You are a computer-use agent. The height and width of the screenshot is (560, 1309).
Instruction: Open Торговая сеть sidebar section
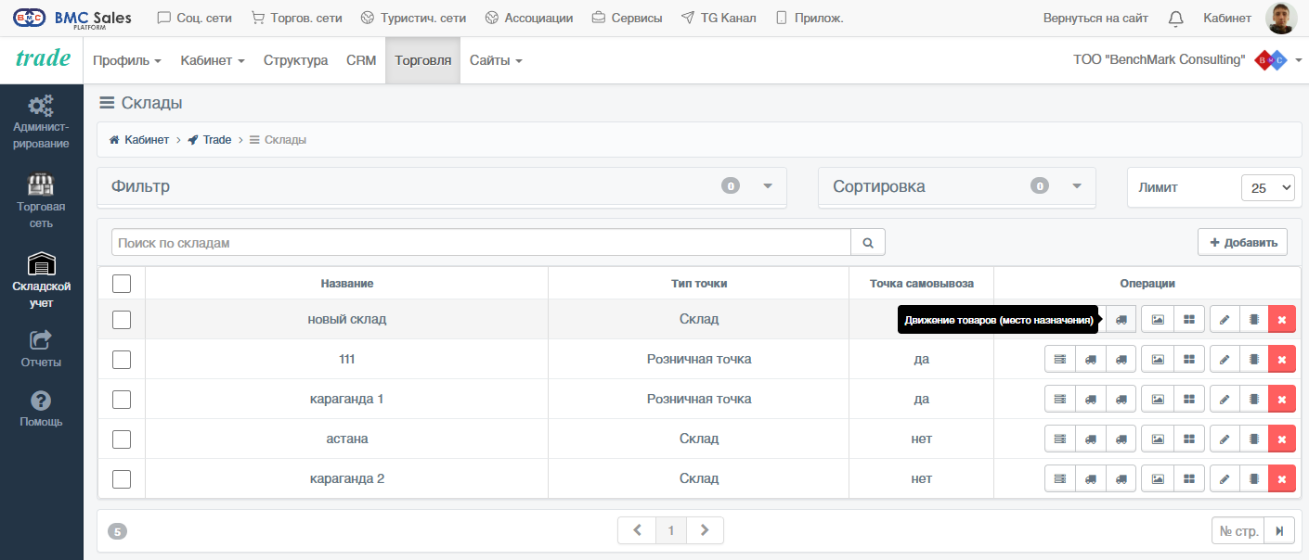[41, 200]
